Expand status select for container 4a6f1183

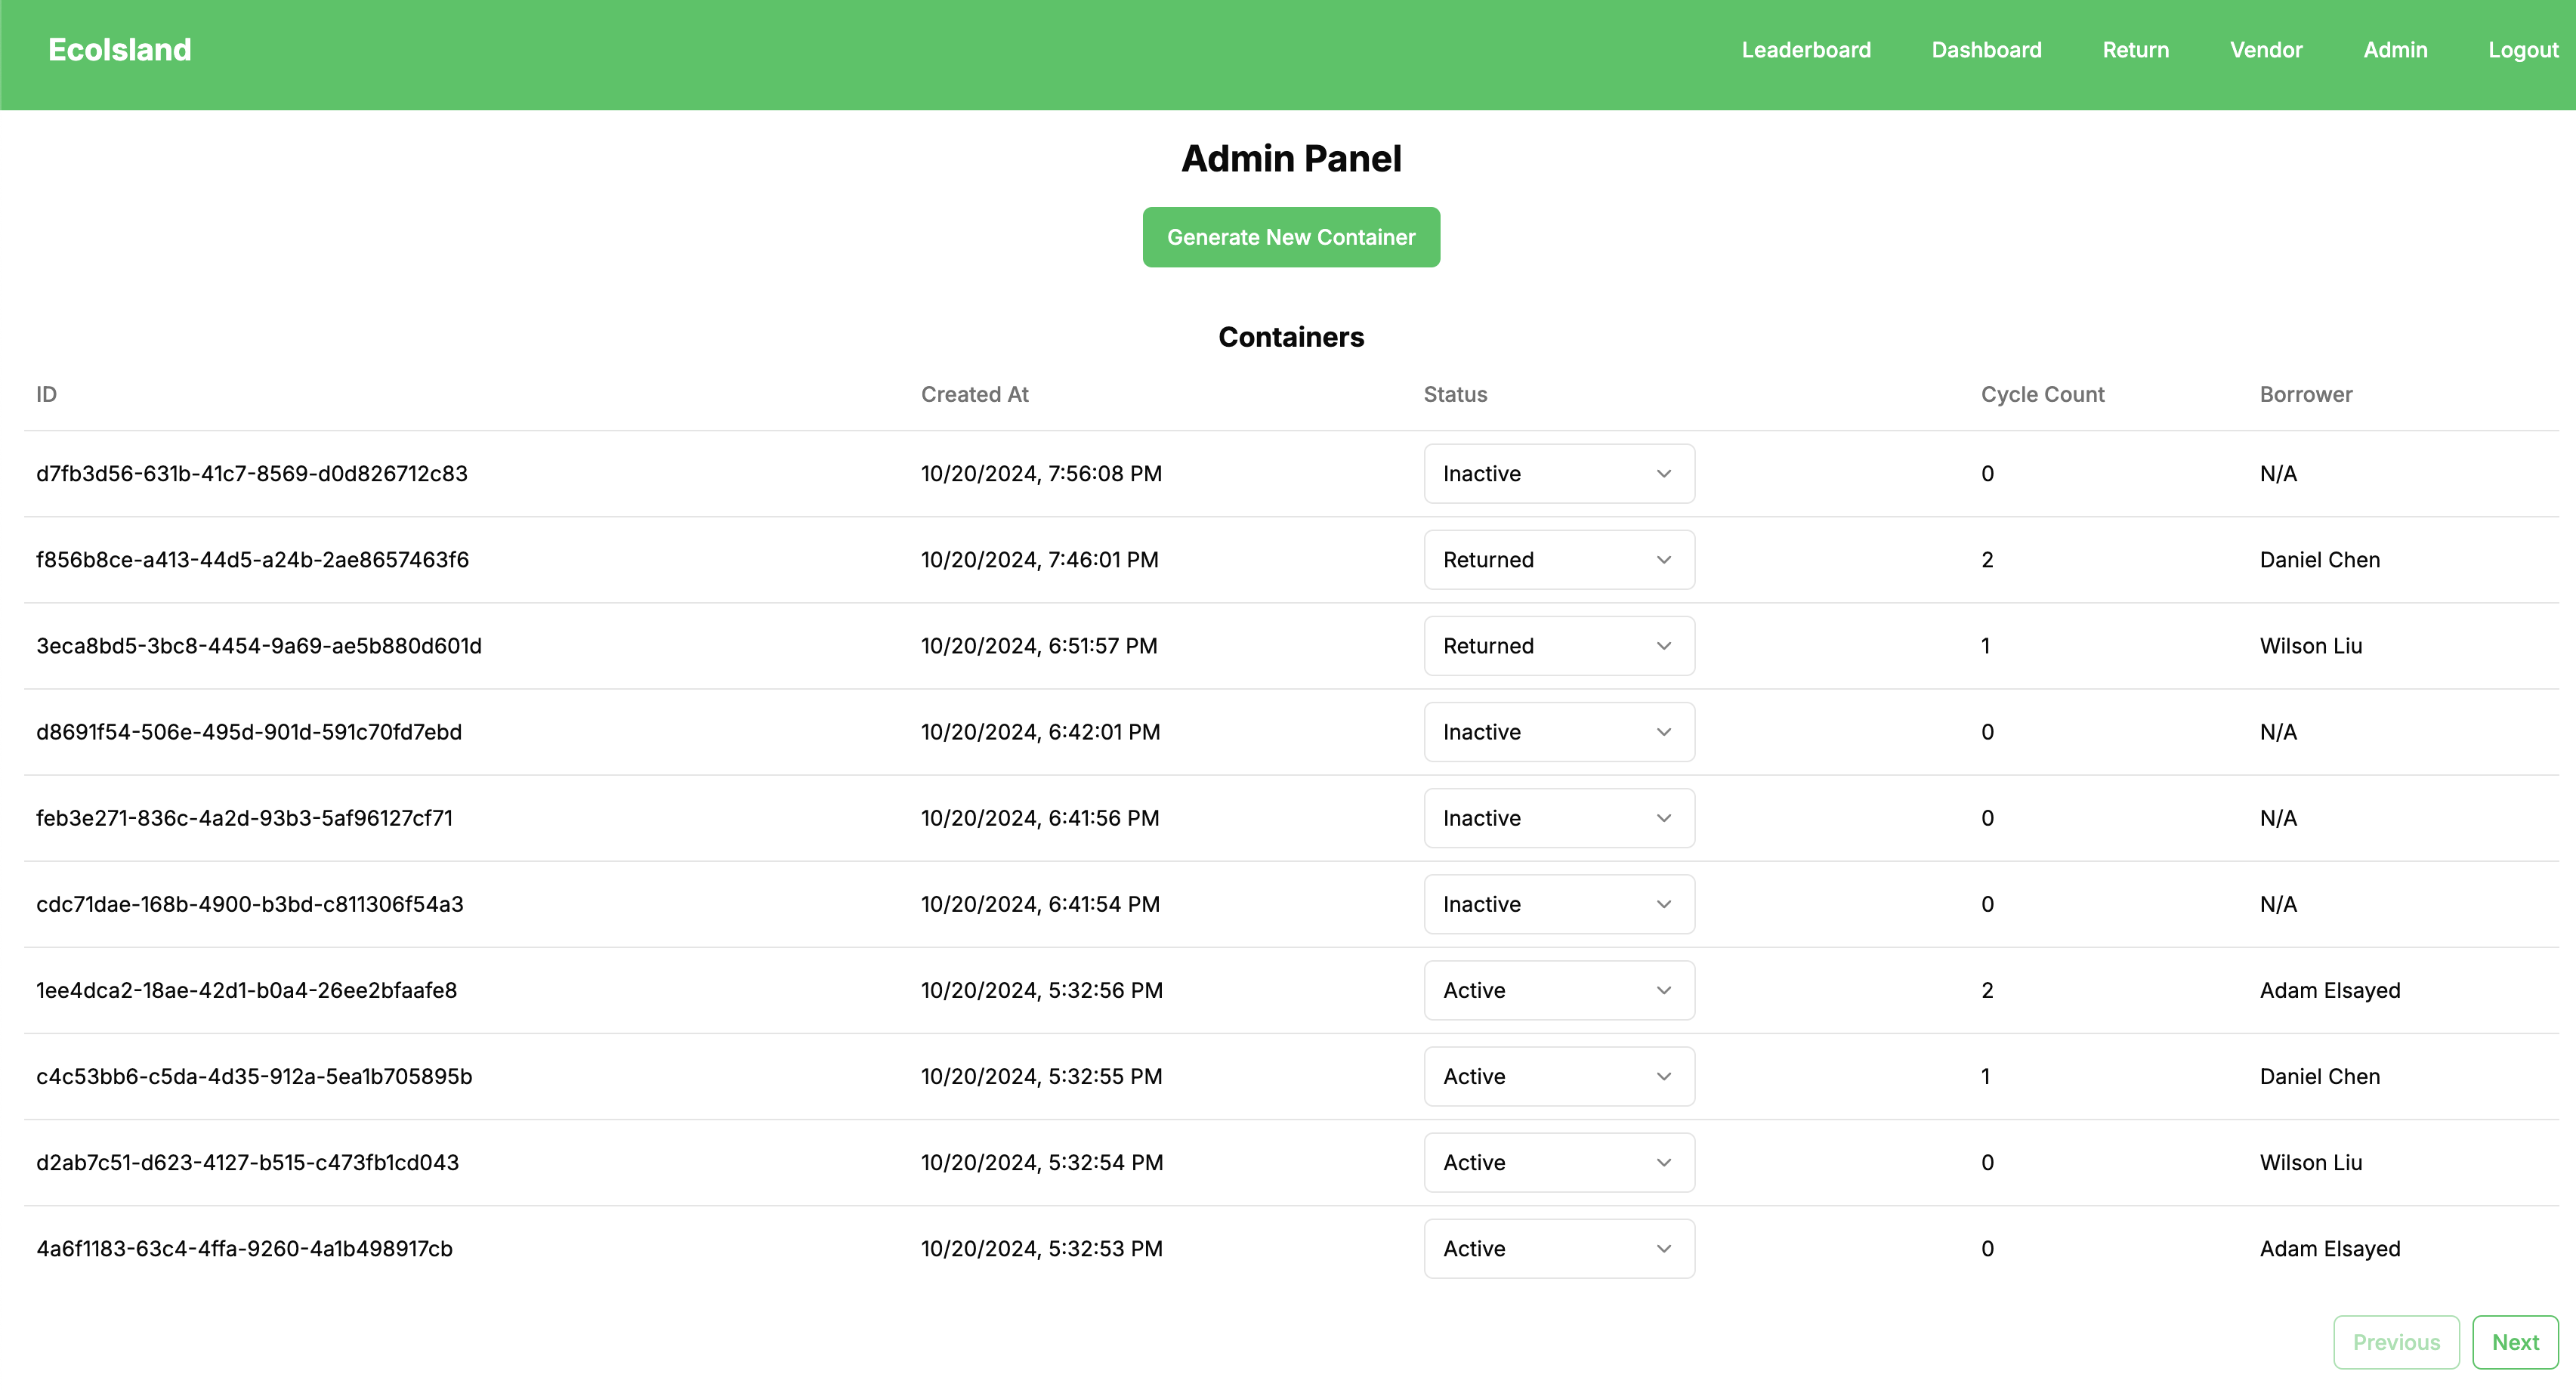tap(1558, 1248)
